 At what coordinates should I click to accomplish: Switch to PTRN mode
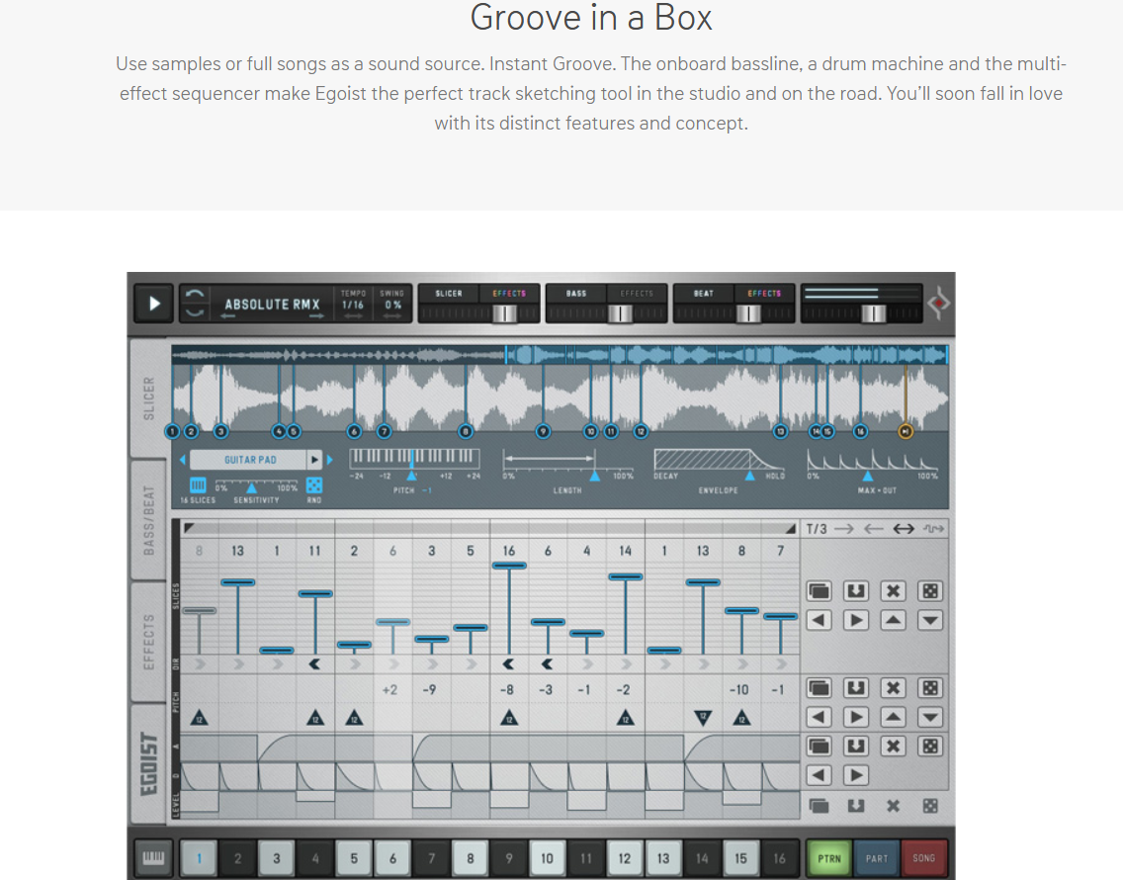point(829,858)
